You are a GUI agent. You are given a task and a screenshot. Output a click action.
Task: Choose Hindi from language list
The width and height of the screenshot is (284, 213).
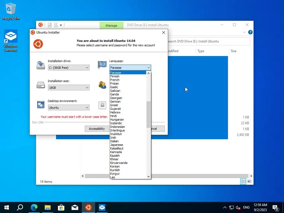coord(128,116)
